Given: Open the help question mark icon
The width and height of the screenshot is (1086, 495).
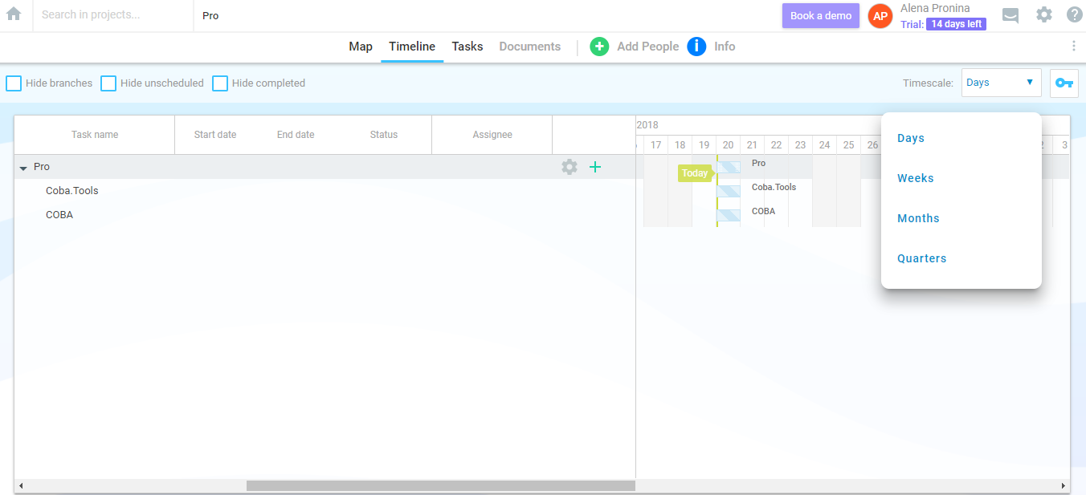Looking at the screenshot, I should coord(1075,14).
